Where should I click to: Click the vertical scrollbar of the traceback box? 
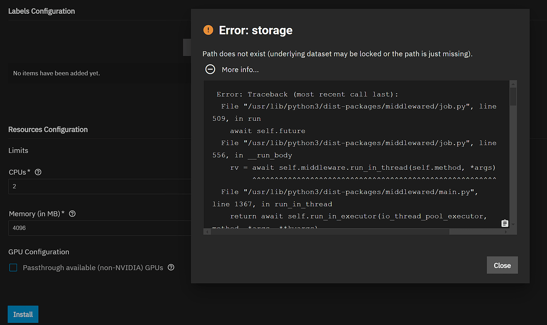(x=513, y=153)
